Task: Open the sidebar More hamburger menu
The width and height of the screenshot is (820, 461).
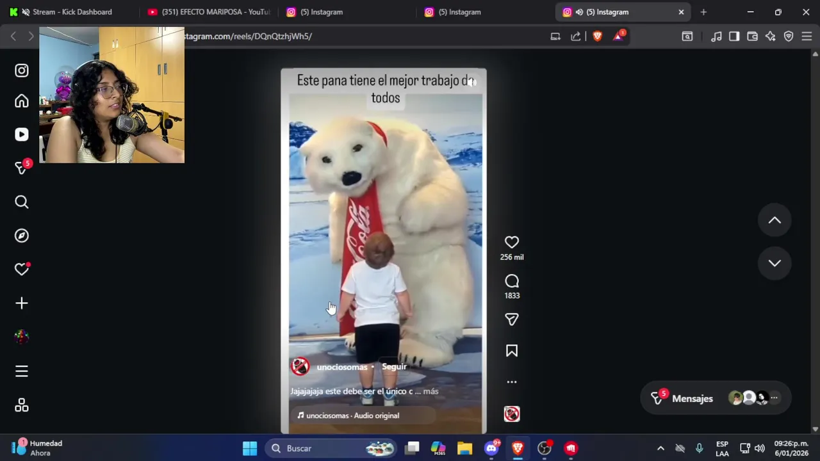Action: (22, 371)
